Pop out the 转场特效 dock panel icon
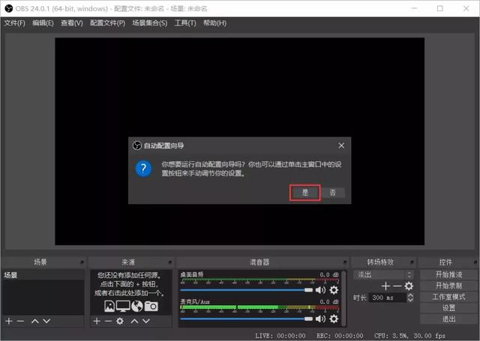 coord(412,262)
